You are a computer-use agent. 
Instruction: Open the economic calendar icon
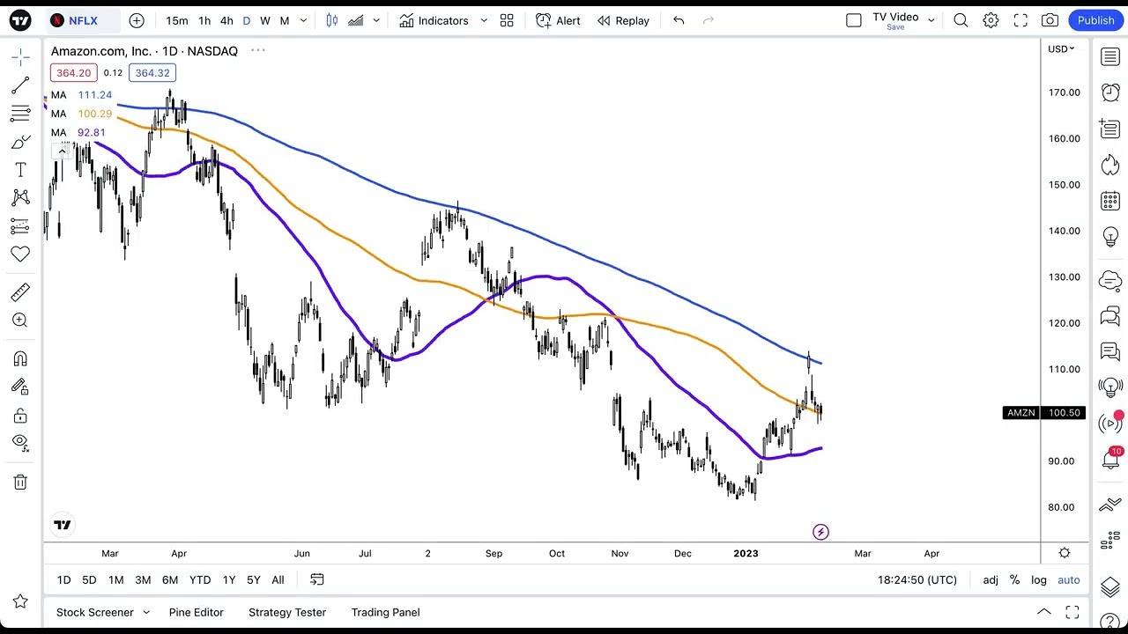(x=1110, y=201)
